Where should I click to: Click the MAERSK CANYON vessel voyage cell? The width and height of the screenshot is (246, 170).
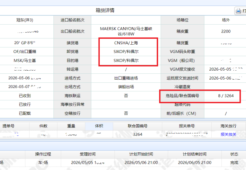click(126, 31)
